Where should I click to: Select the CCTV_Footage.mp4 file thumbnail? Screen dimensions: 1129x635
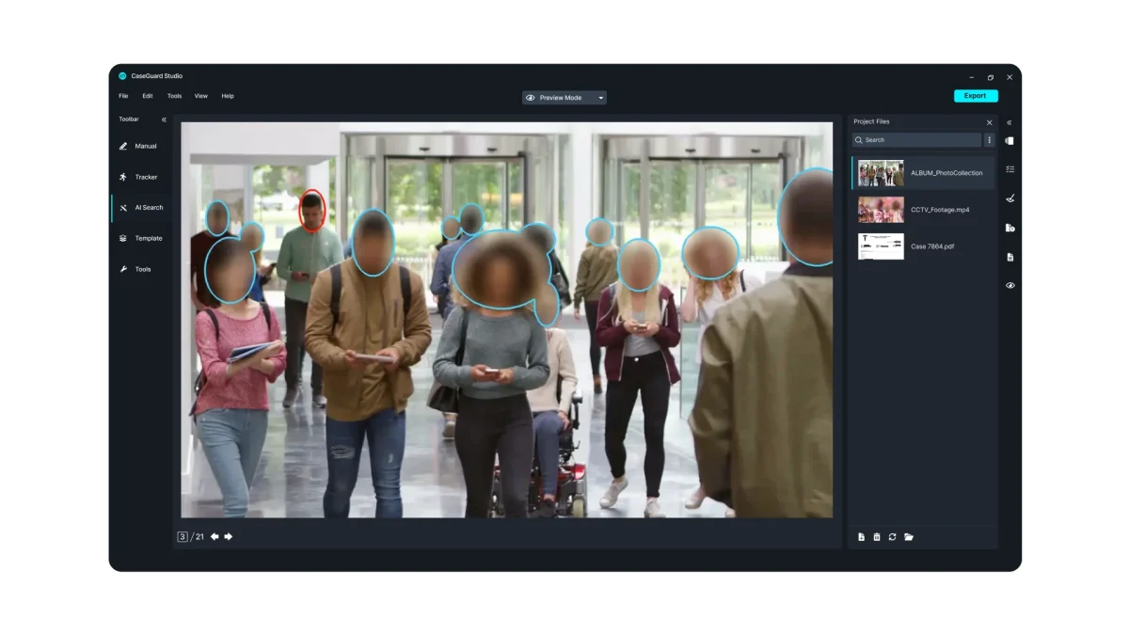pos(881,210)
